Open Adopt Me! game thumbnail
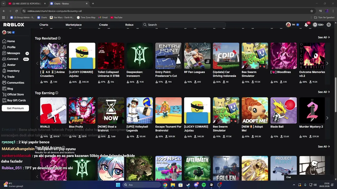The image size is (337, 189). [x=255, y=111]
